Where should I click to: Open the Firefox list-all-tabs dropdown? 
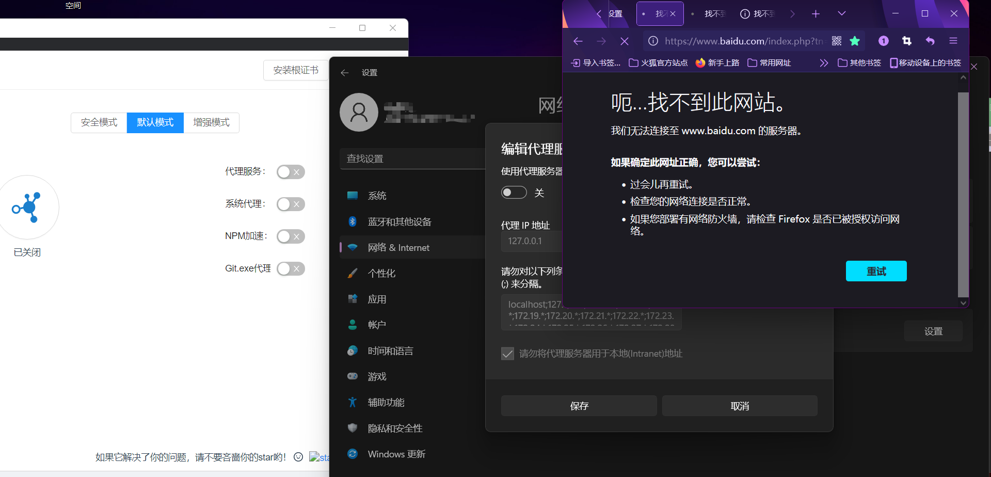[841, 13]
